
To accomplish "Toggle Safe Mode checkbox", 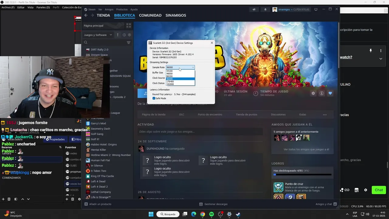I will pyautogui.click(x=154, y=98).
